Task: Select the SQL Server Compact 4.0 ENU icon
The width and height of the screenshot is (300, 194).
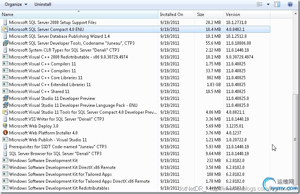Action: pos(5,29)
